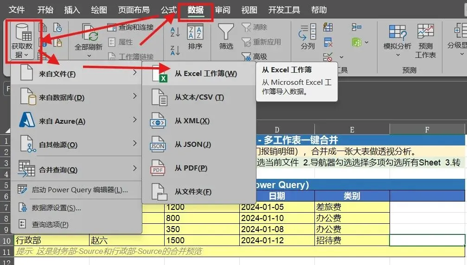Open dropdown beside green Data Model icon
467x265 pixels.
367,42
